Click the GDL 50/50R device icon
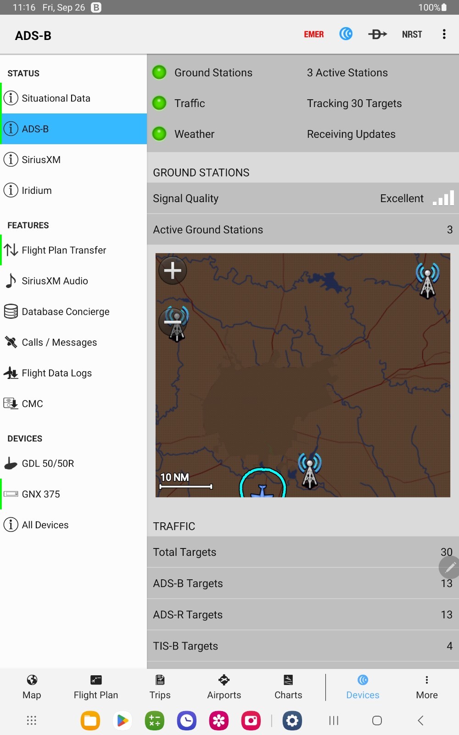This screenshot has height=735, width=459. (x=11, y=464)
